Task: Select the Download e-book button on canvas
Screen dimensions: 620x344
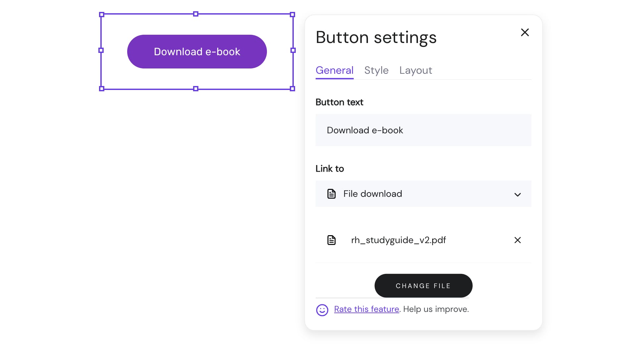Action: pos(197,52)
